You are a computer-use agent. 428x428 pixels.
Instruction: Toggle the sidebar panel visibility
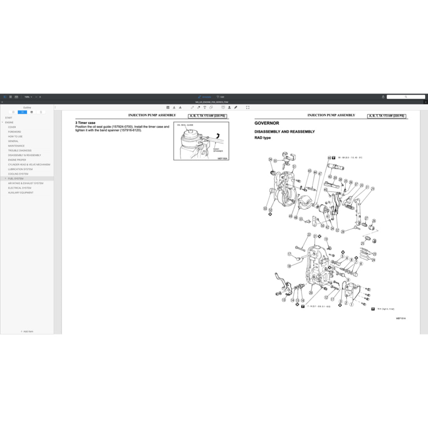coord(5,97)
